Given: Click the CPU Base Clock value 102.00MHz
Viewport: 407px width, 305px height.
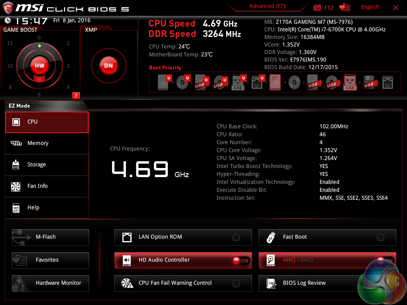Looking at the screenshot, I should coord(334,126).
